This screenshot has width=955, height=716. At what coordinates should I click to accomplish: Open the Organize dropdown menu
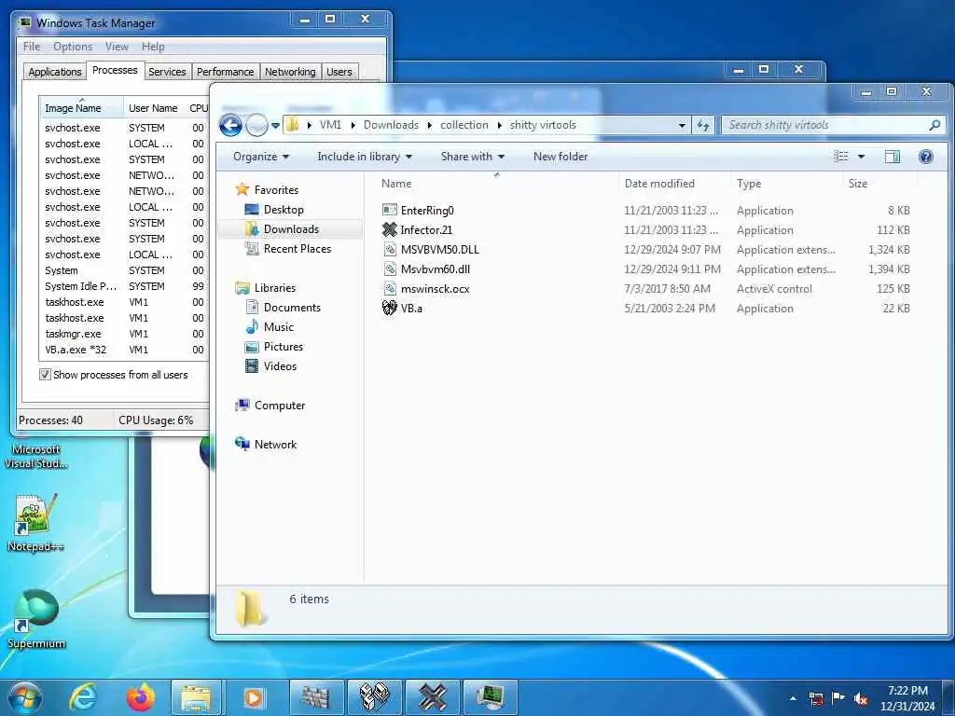[261, 157]
